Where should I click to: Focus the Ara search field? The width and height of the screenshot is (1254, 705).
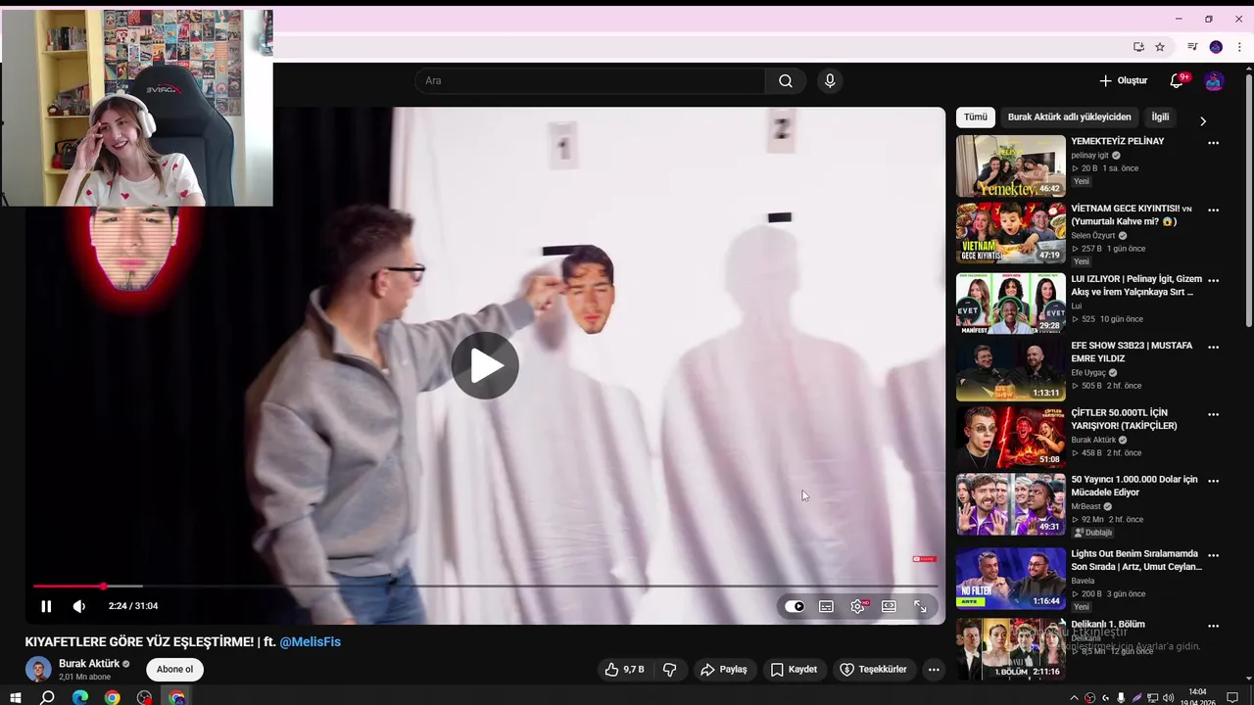point(592,81)
